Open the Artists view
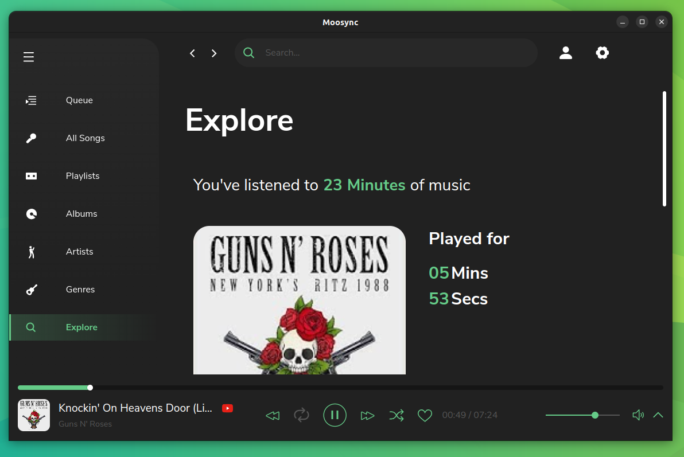The width and height of the screenshot is (684, 457). [79, 251]
